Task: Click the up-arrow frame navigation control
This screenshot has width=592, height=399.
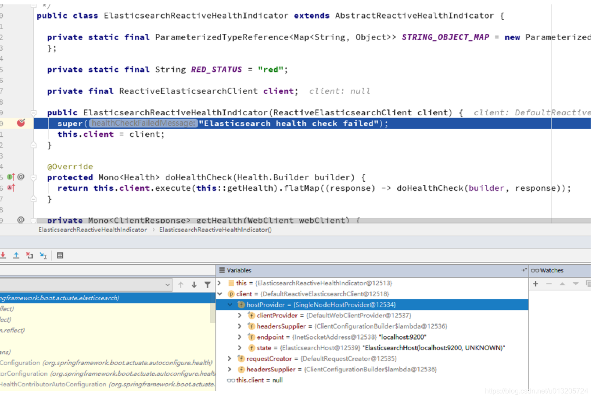Action: tap(181, 285)
